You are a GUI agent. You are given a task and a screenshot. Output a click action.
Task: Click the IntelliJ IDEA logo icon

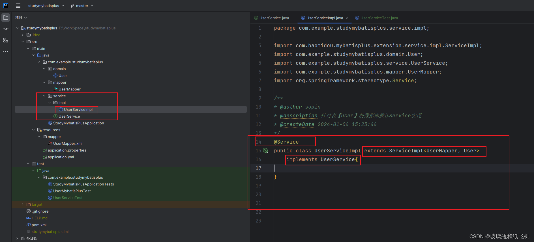click(5, 5)
